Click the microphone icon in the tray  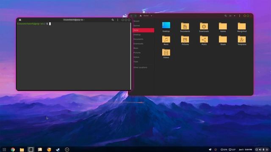tap(263, 149)
